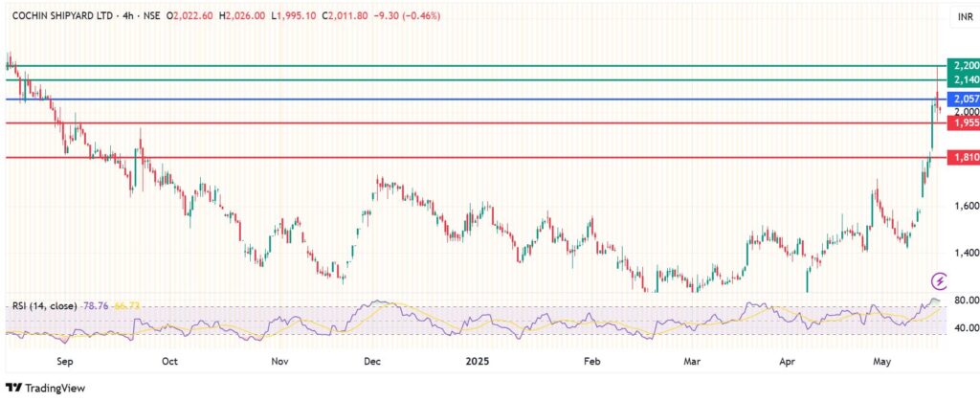This screenshot has width=980, height=401.
Task: Click the green 2,200 price label
Action: [x=962, y=65]
